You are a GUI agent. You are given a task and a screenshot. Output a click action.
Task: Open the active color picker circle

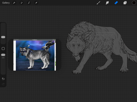pyautogui.click(x=134, y=3)
